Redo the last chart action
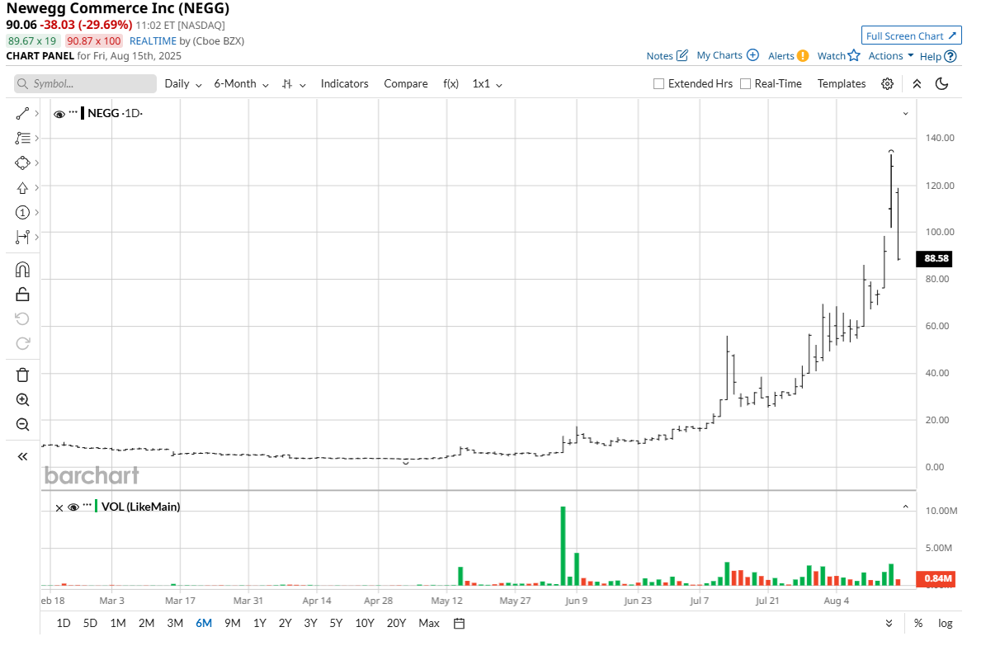Image resolution: width=986 pixels, height=646 pixels. click(22, 343)
